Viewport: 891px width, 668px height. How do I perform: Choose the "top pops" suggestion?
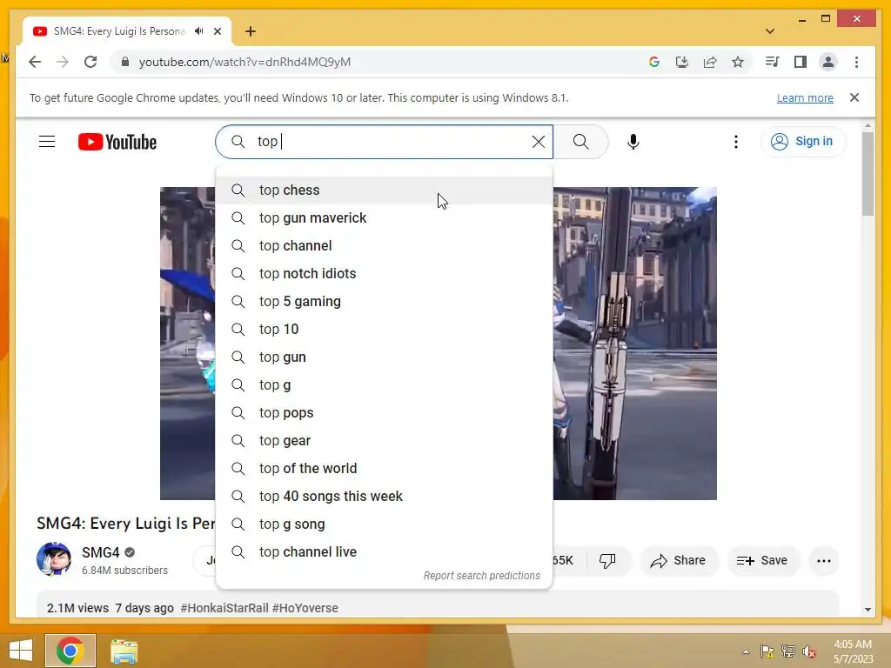(384, 413)
